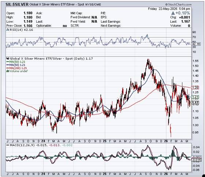Click the Next Earnings label
Viewport: 205px width, 177px height.
coord(111,26)
